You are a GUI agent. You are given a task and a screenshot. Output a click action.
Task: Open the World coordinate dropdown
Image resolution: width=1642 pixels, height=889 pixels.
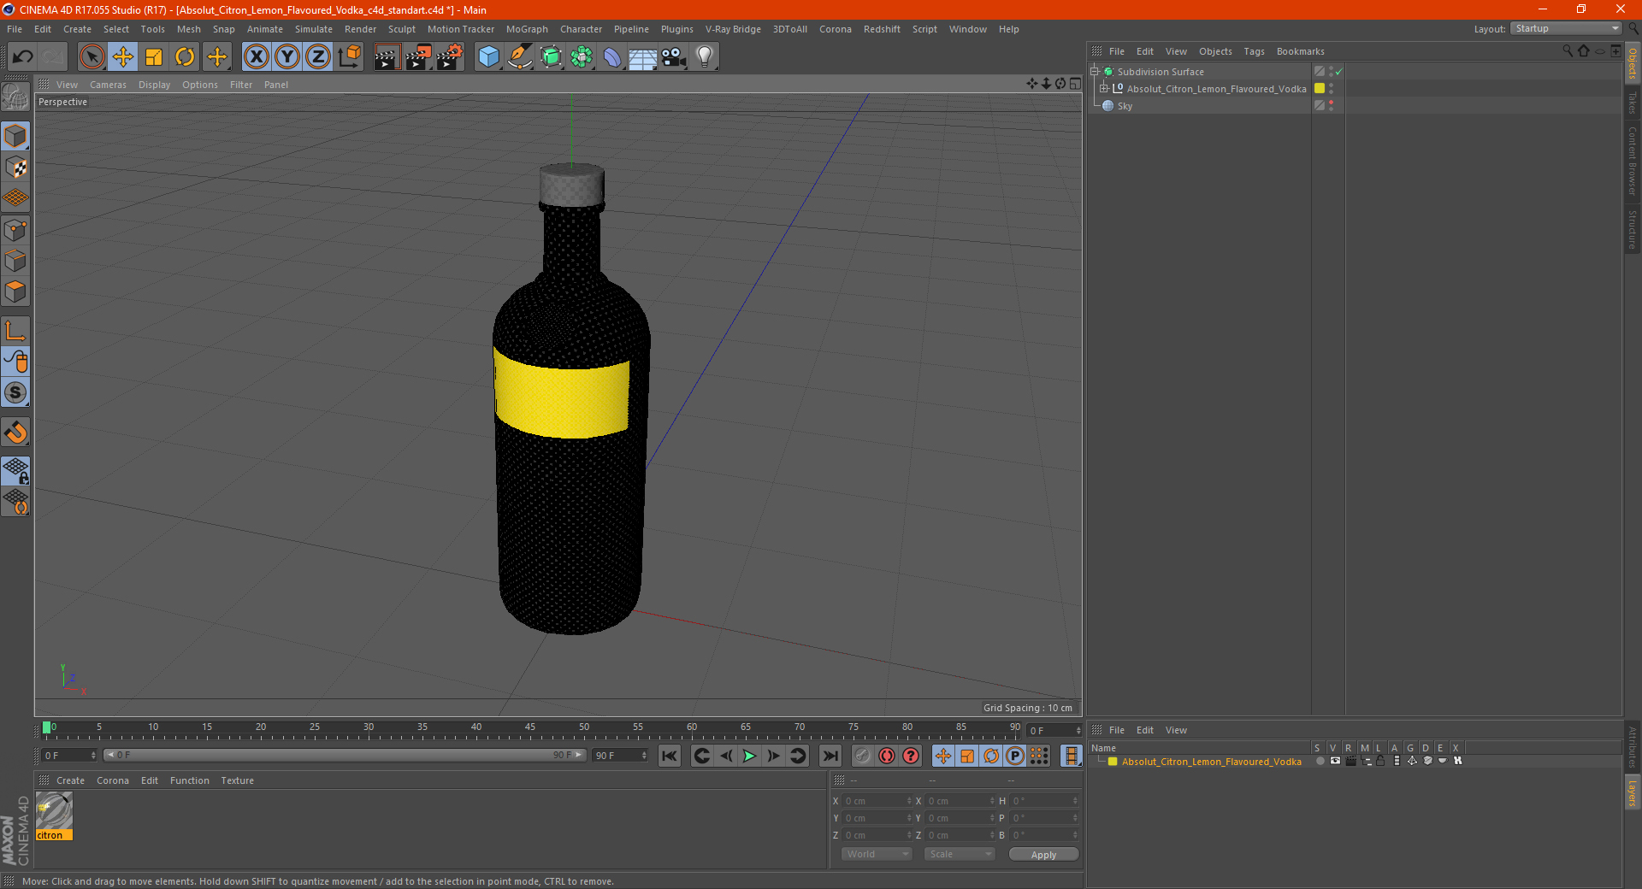pyautogui.click(x=877, y=854)
